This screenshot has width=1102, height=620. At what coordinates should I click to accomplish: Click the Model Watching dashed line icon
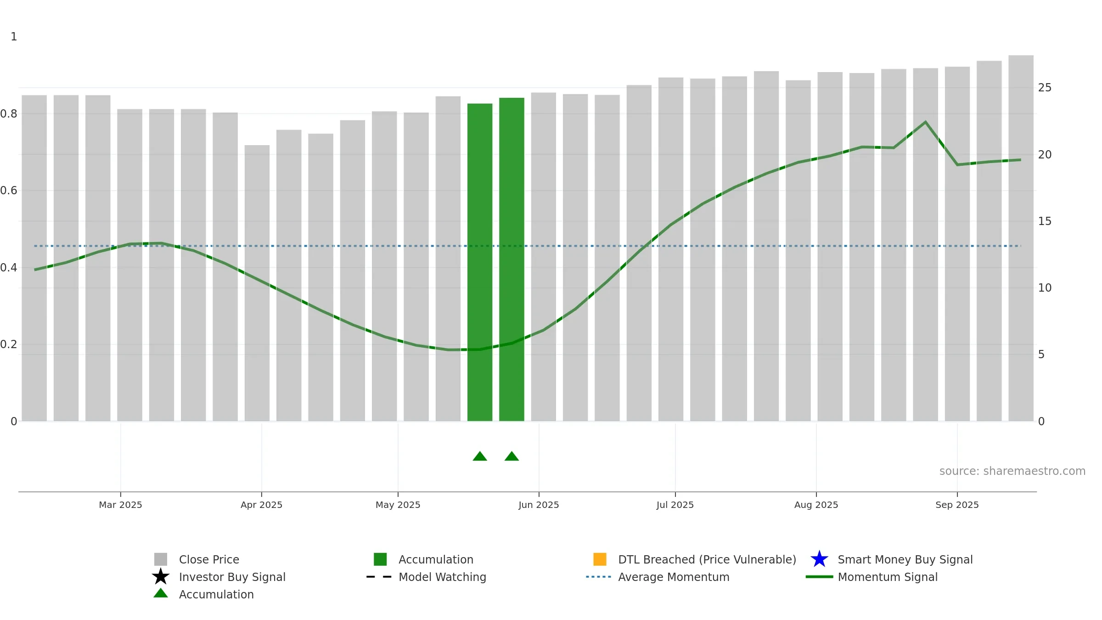click(379, 577)
